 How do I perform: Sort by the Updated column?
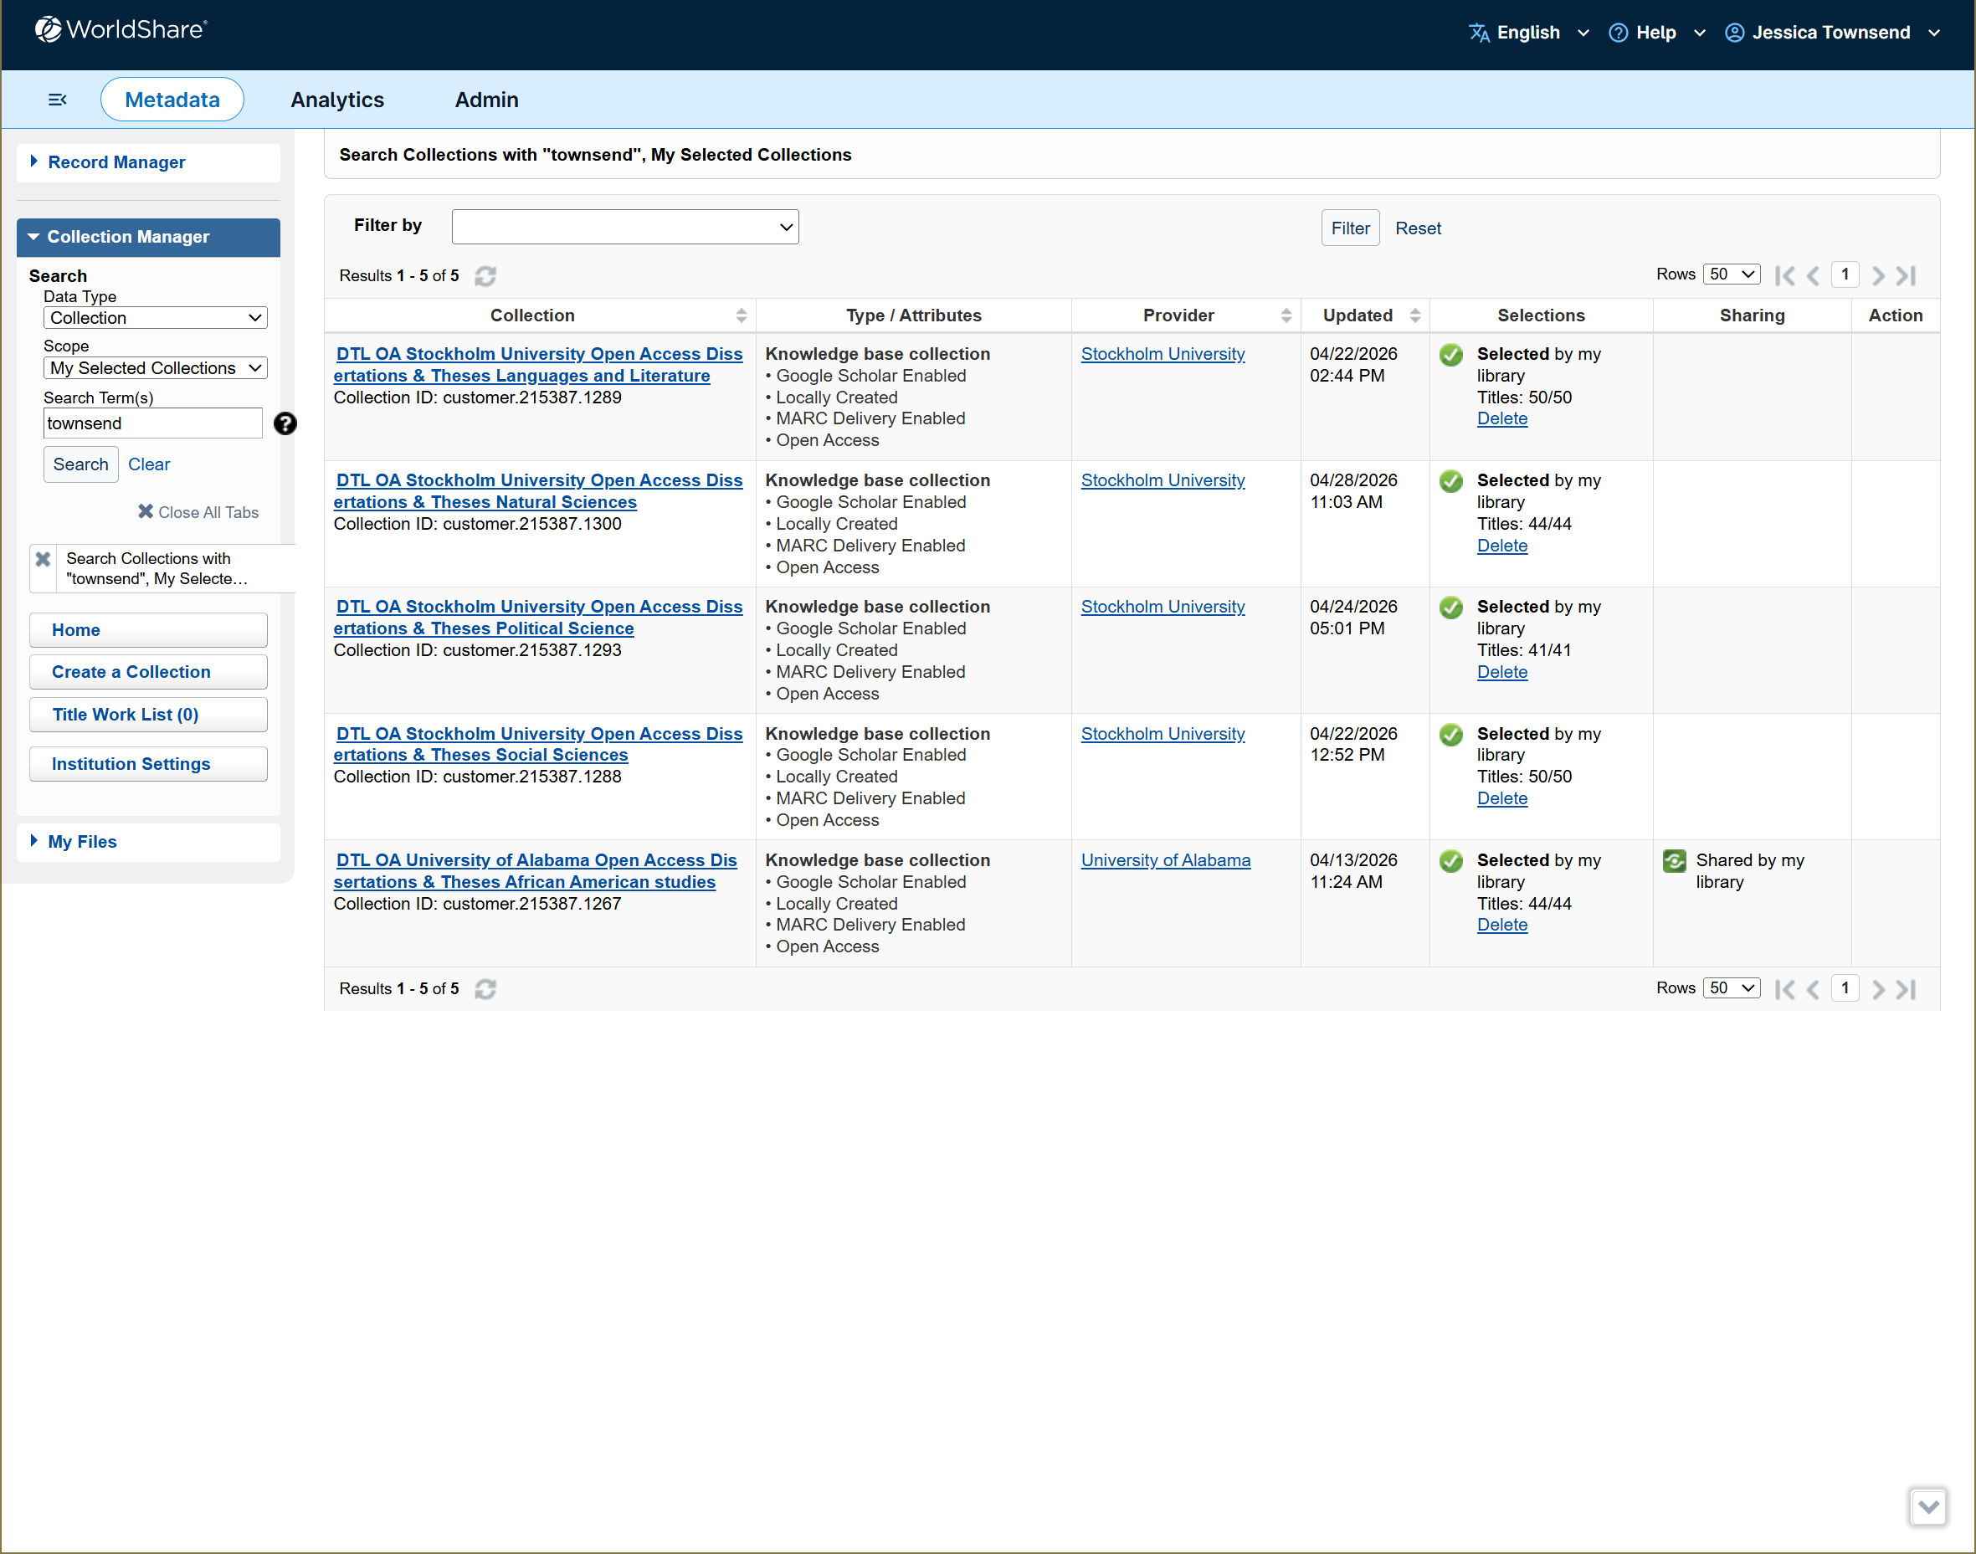(1414, 315)
